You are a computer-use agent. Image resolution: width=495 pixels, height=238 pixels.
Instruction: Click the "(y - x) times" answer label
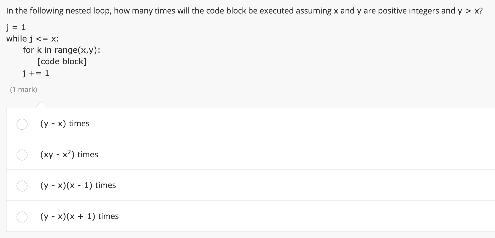point(65,123)
